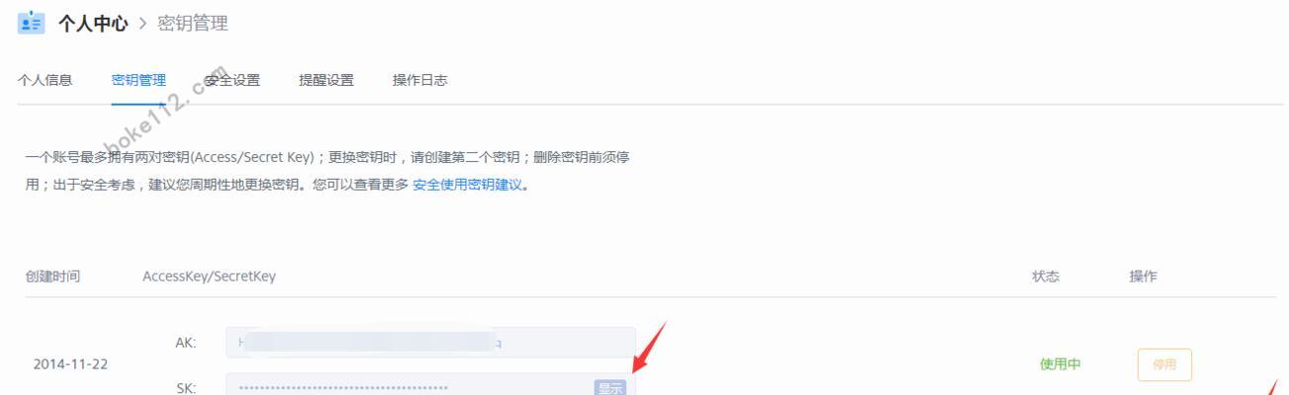The image size is (1289, 395).
Task: Select the 2014-11-22 creation date cell
Action: click(x=70, y=364)
